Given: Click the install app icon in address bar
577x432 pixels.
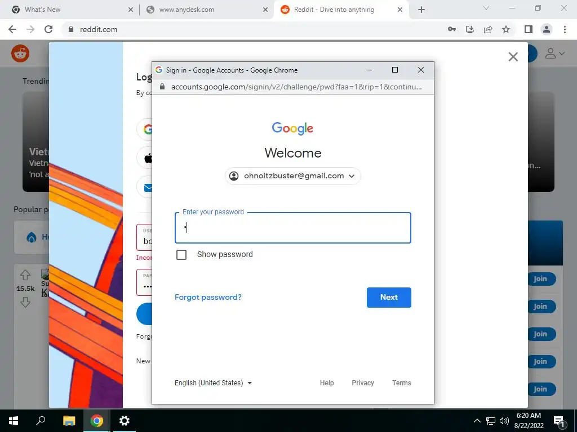Looking at the screenshot, I should click(470, 29).
